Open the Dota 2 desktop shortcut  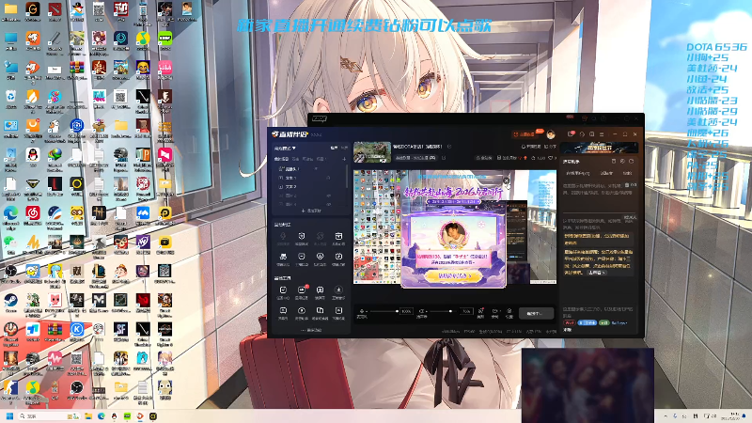[x=55, y=9]
